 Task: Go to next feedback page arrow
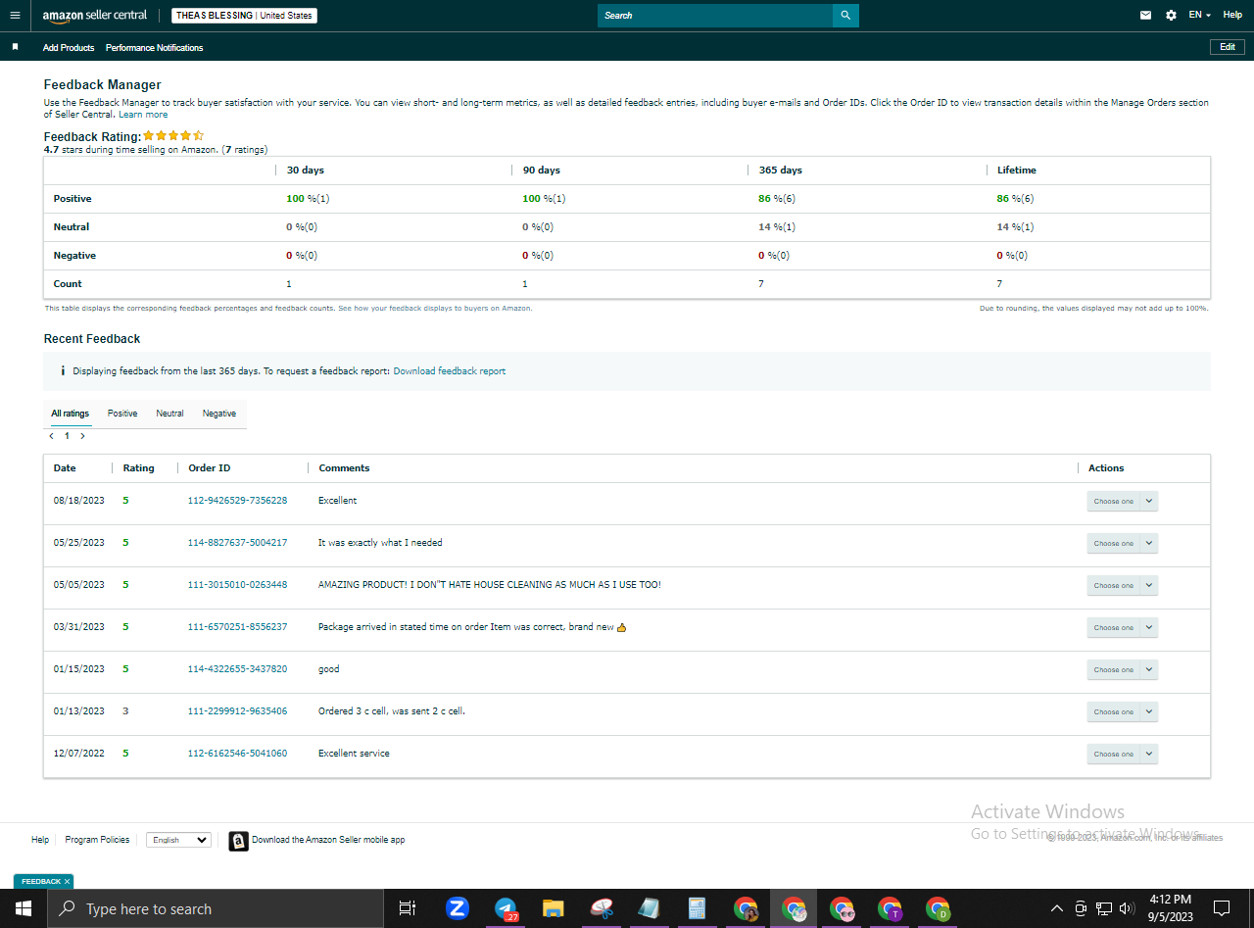point(82,436)
